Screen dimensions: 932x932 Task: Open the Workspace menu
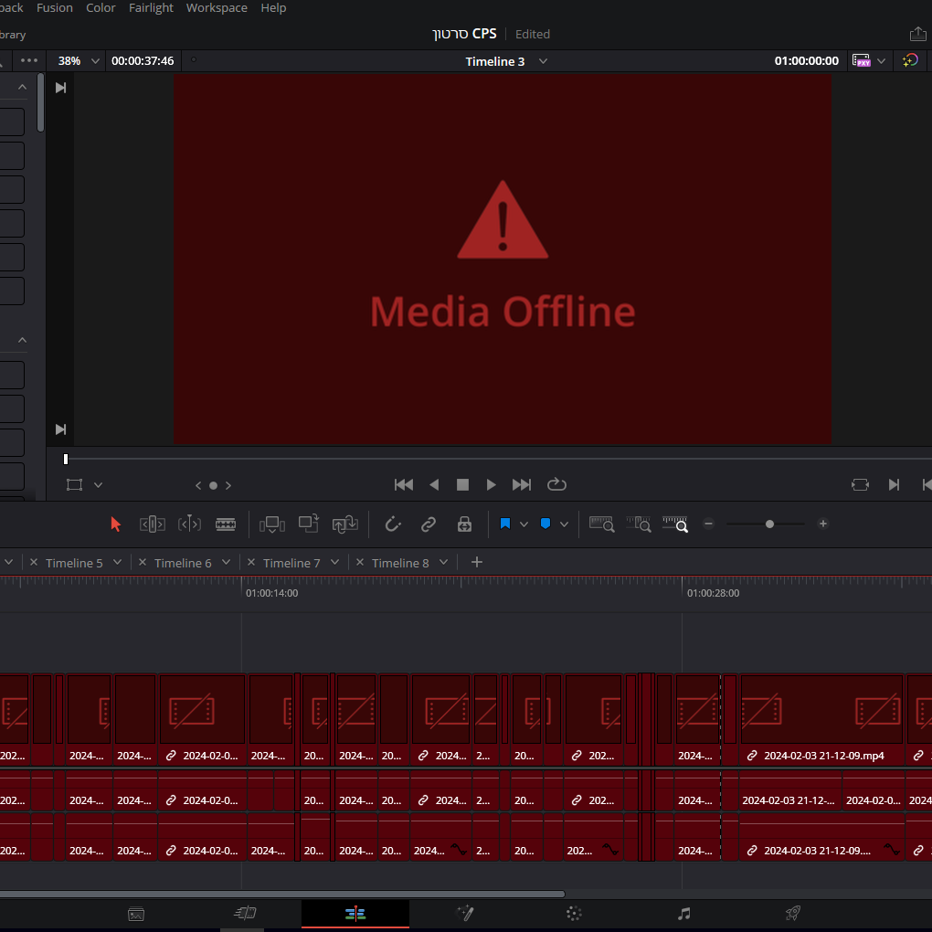click(x=217, y=8)
